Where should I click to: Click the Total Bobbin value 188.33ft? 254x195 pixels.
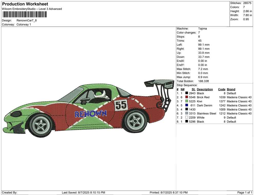pos(203,81)
